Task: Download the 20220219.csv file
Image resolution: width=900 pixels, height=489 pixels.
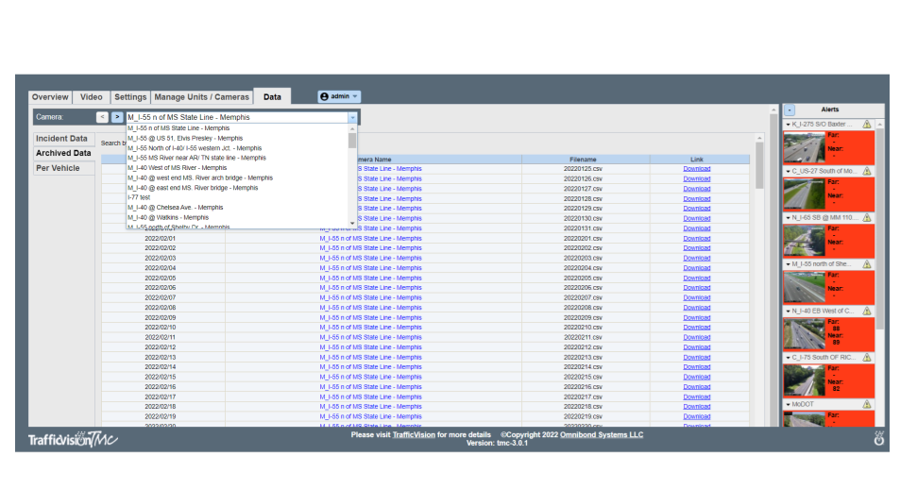Action: point(697,416)
